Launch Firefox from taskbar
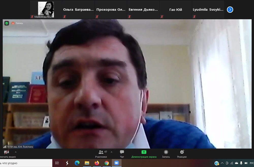The width and height of the screenshot is (254, 167). coord(97,163)
